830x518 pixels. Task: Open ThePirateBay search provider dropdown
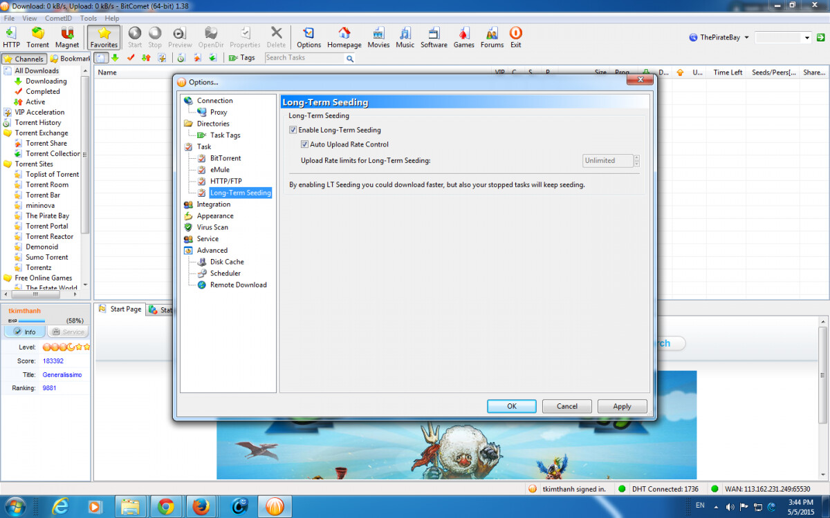pos(719,38)
